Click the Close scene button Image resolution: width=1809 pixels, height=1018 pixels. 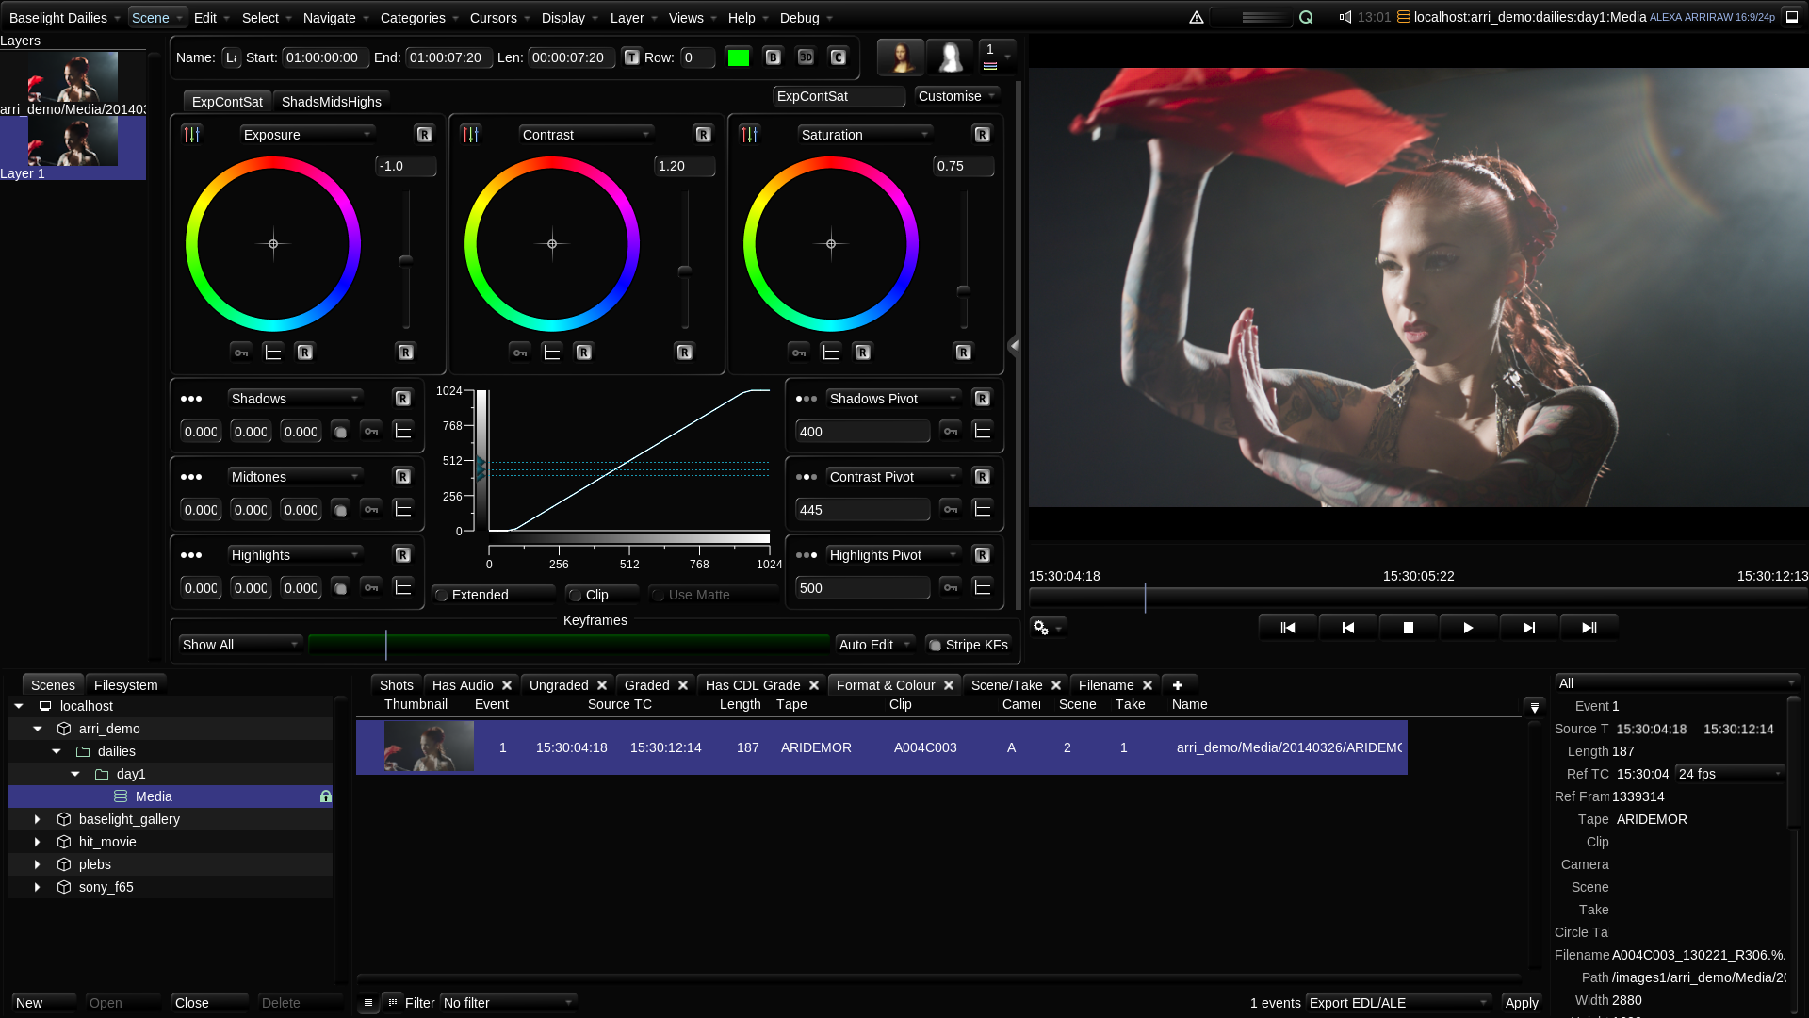tap(209, 1003)
